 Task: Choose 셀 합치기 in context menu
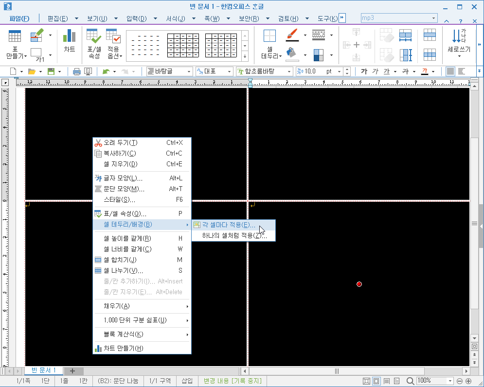click(x=142, y=260)
